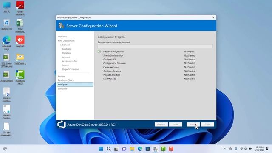Open the Recycle Bin icon
Viewport: 272px width, 153px height.
[x=7, y=25]
